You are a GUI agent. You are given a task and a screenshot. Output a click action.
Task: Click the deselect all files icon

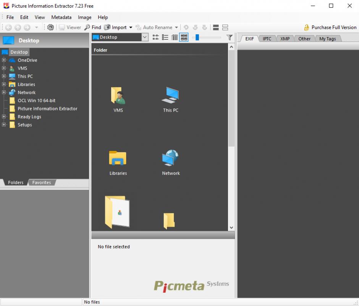225,27
